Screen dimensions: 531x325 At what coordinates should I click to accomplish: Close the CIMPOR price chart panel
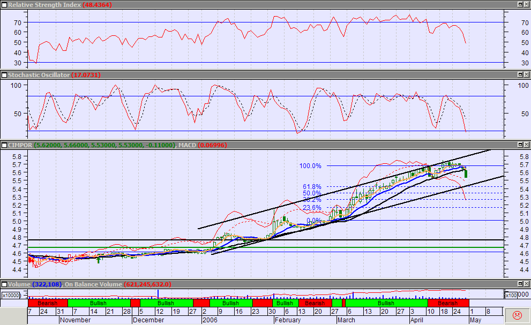[x=526, y=145]
